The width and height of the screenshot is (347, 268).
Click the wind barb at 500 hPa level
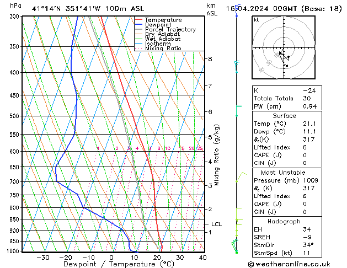[238, 110]
